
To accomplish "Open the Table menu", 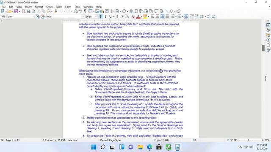I will pos(59,7).
